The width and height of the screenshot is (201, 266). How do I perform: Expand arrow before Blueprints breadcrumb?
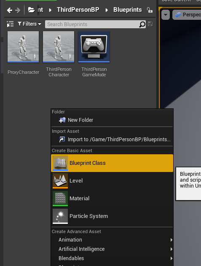pyautogui.click(x=107, y=10)
